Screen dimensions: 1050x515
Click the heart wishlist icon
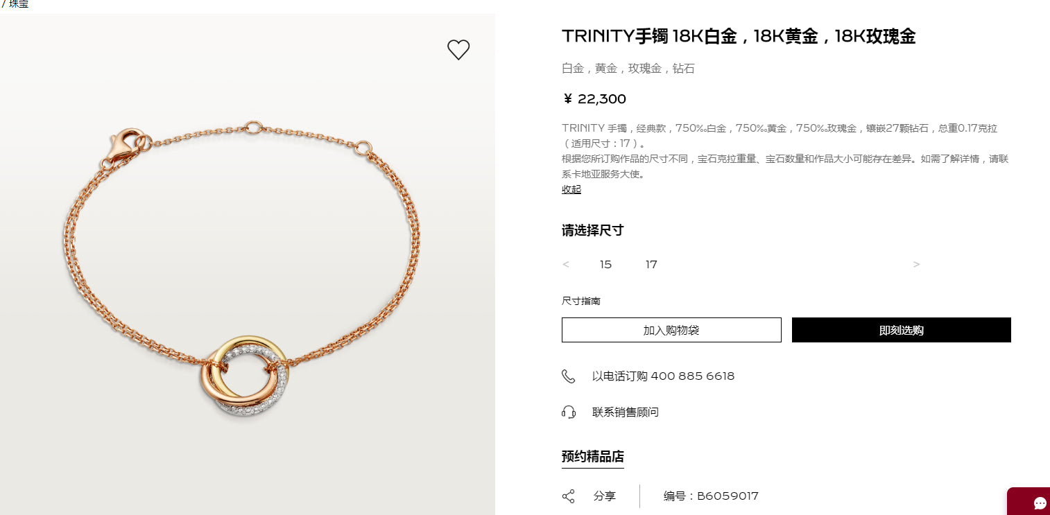[458, 50]
